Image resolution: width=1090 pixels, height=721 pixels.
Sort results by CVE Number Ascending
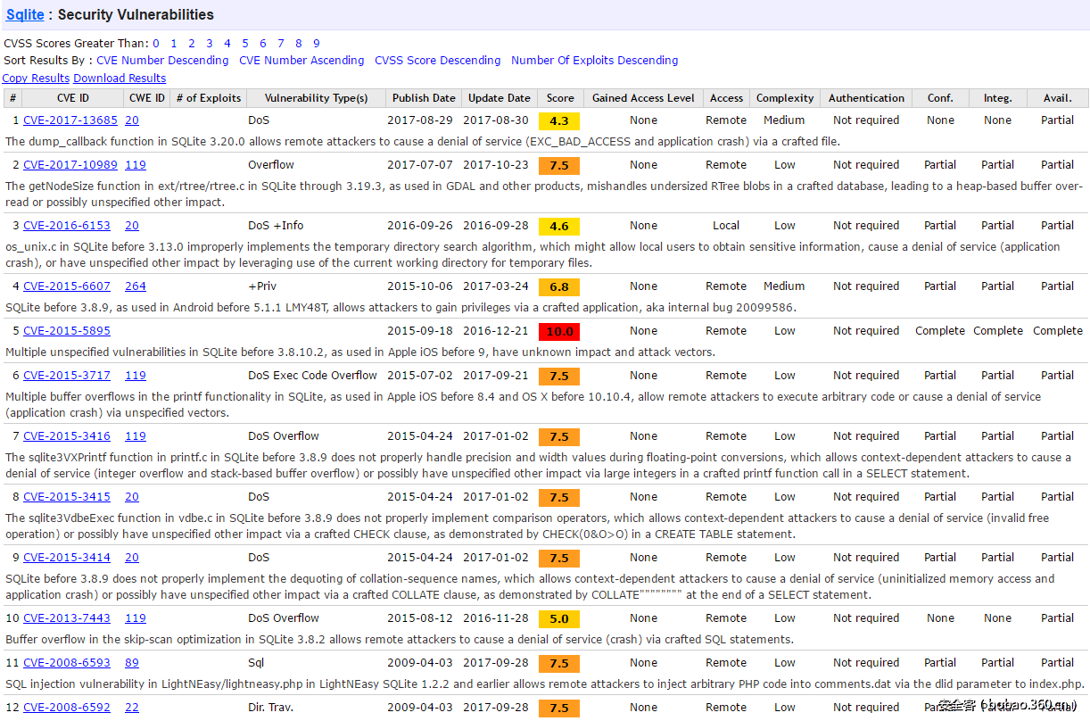[x=300, y=60]
